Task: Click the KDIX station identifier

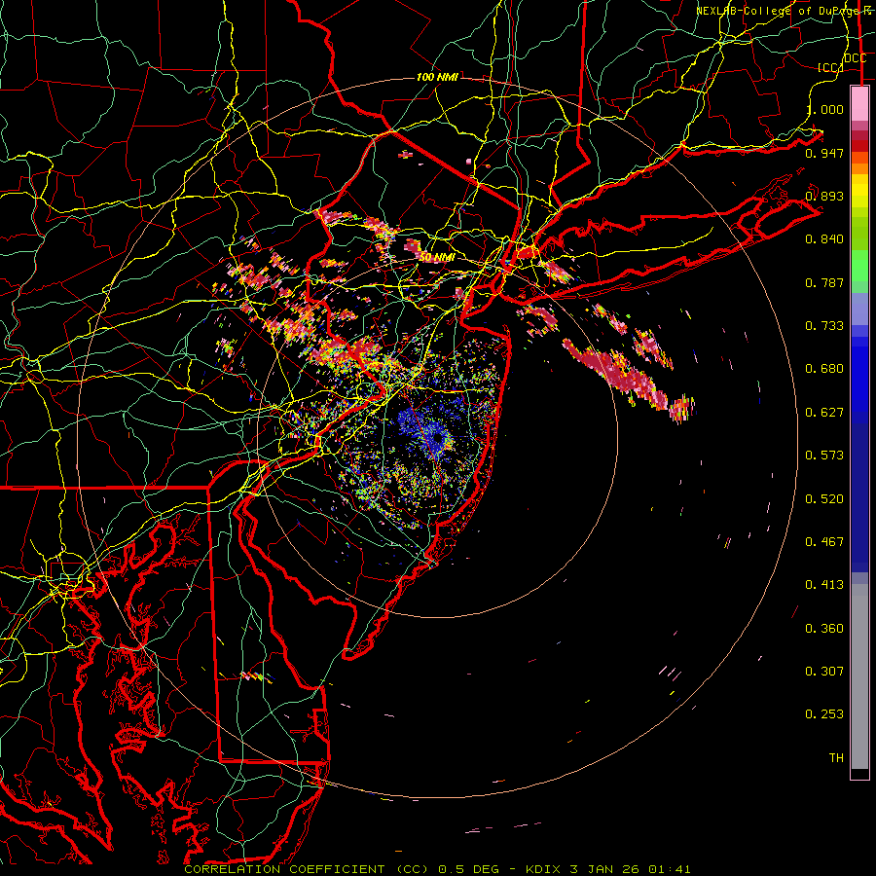Action: 543,869
